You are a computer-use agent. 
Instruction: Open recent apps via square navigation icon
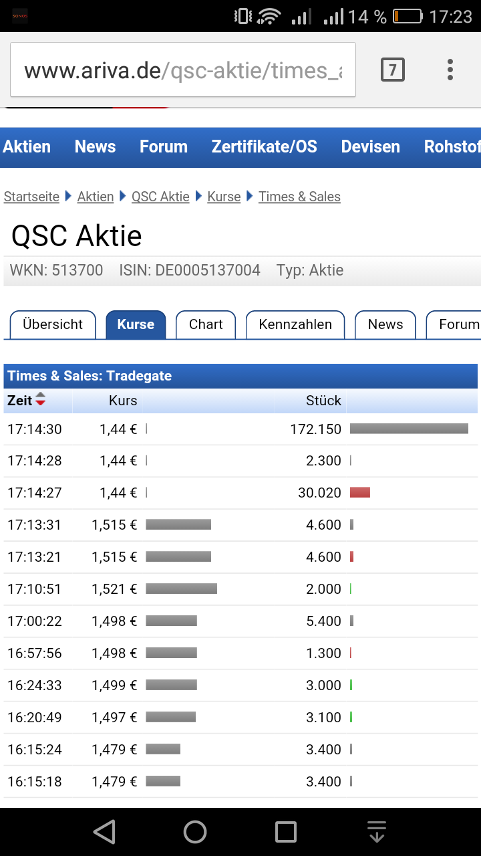(x=286, y=832)
